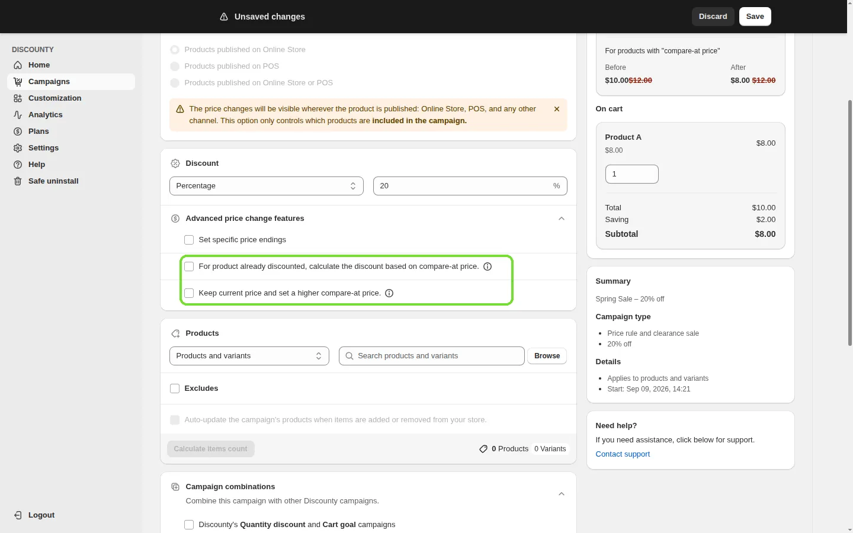
Task: Click the warning triangle in the price banner
Action: coord(180,109)
